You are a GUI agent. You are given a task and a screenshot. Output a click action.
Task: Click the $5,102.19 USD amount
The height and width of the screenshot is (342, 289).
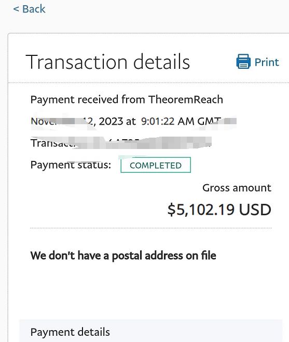point(219,210)
